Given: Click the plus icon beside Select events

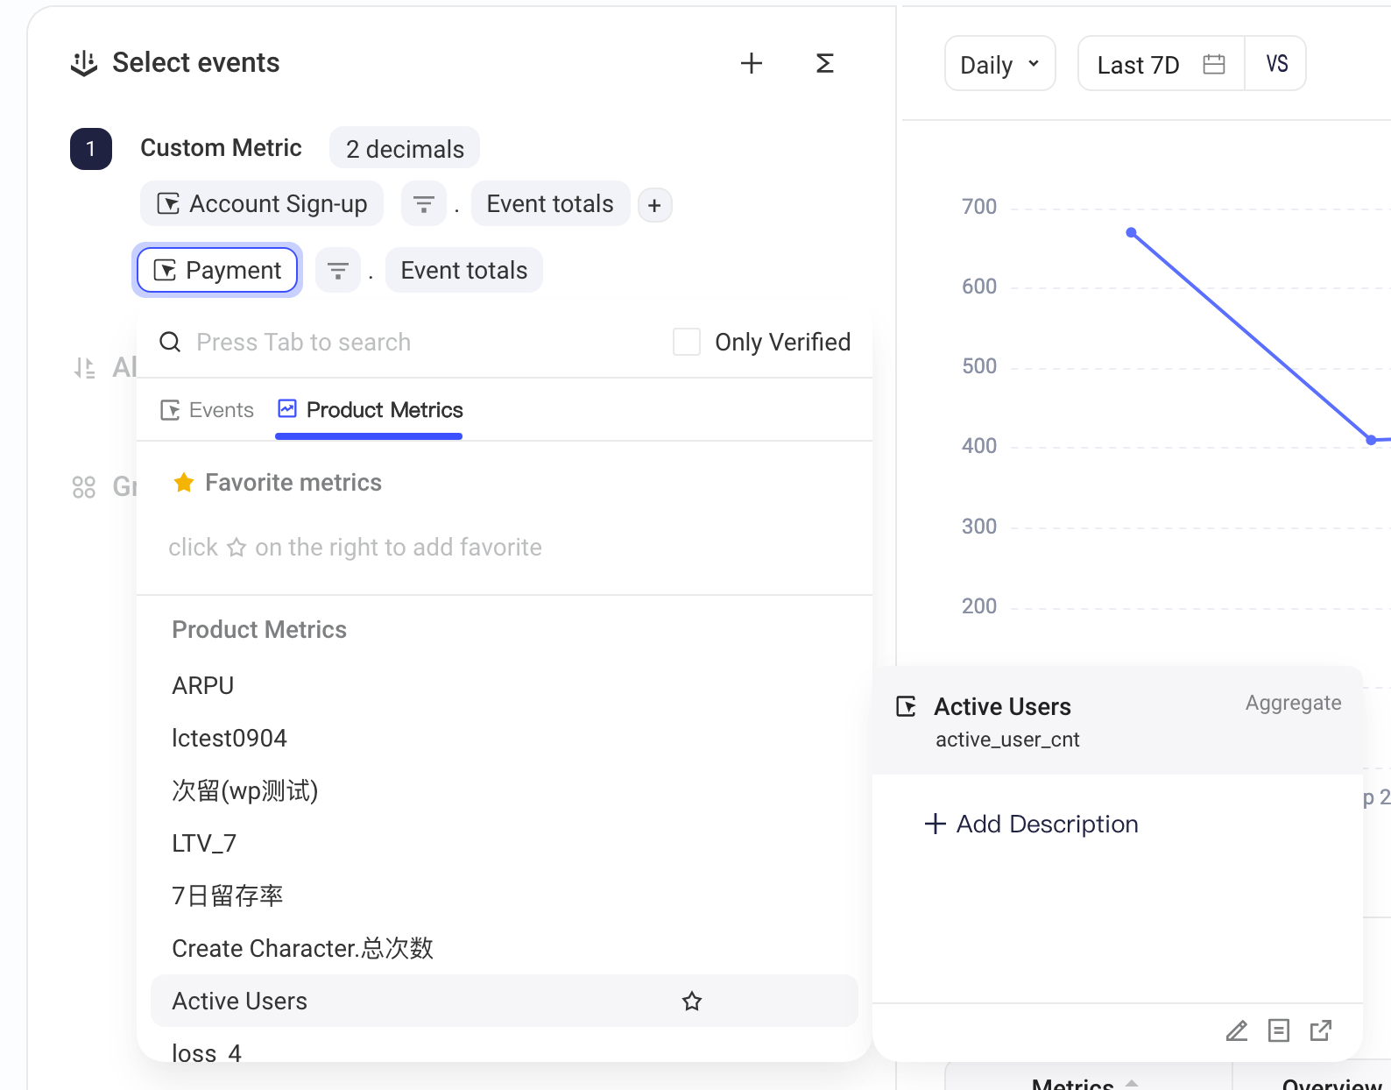Looking at the screenshot, I should tap(752, 63).
